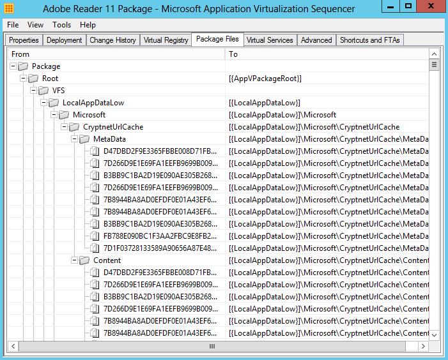Click the Root folder icon
448x360 pixels.
tap(33, 79)
